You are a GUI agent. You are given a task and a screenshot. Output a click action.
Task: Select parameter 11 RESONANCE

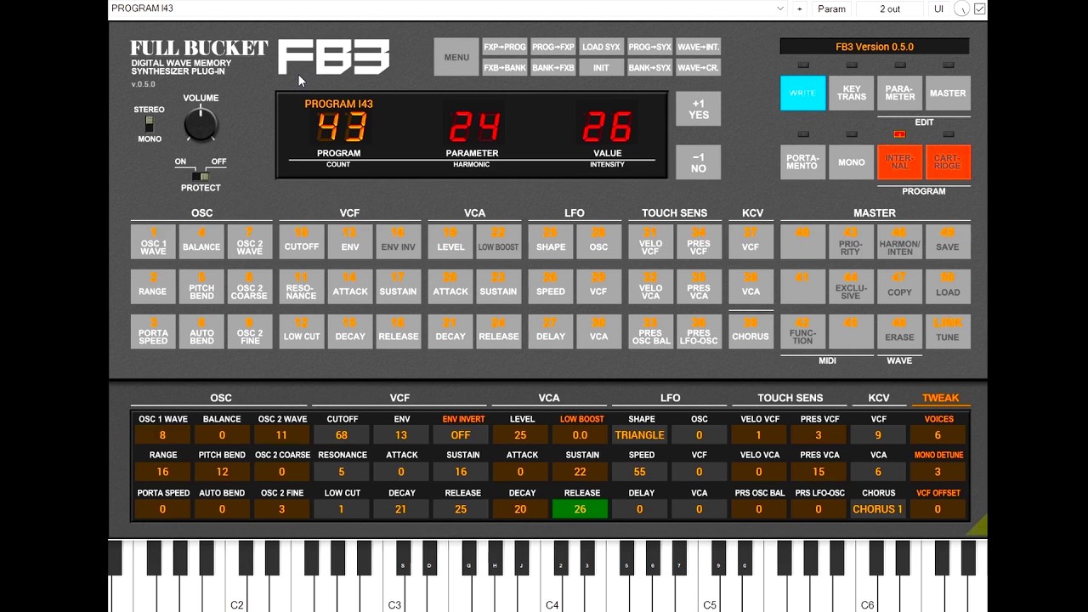pyautogui.click(x=302, y=286)
